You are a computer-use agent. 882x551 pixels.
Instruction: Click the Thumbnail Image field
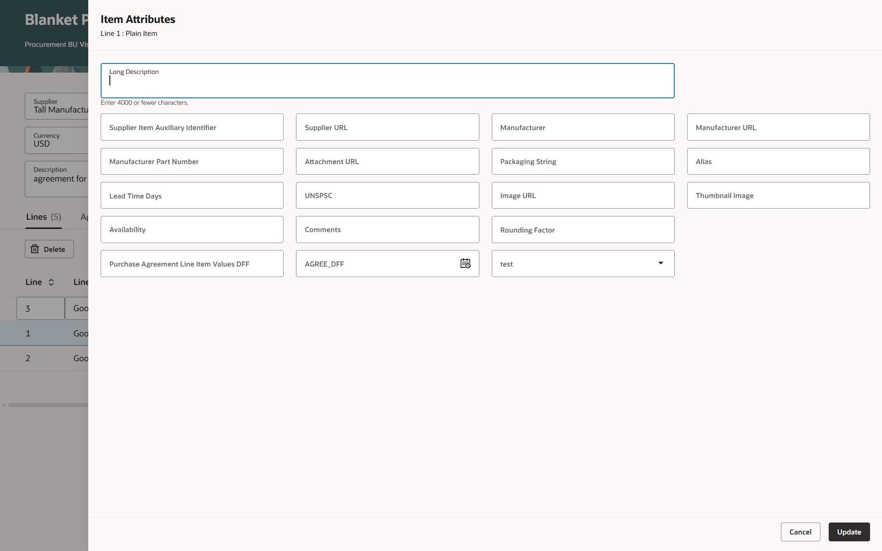(778, 195)
